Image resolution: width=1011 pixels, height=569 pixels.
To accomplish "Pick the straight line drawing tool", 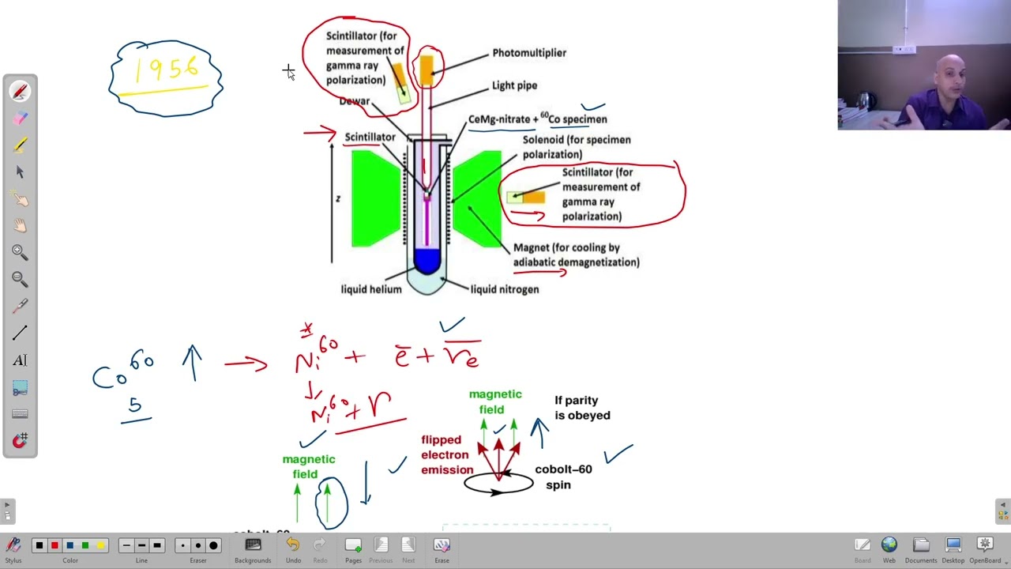I will tap(20, 333).
